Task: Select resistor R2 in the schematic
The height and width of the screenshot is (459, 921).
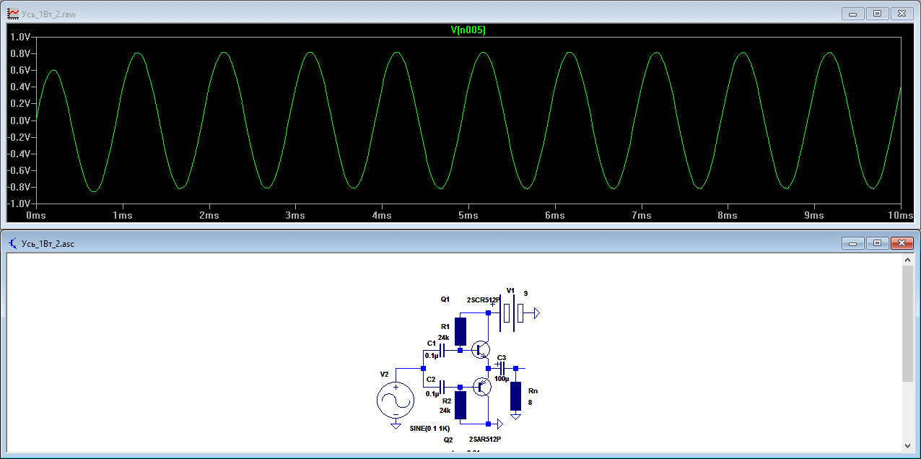Action: coord(460,405)
